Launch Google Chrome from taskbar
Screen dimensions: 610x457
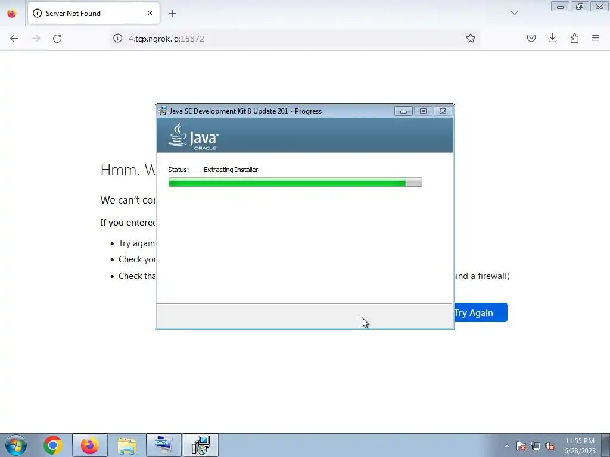pos(53,445)
